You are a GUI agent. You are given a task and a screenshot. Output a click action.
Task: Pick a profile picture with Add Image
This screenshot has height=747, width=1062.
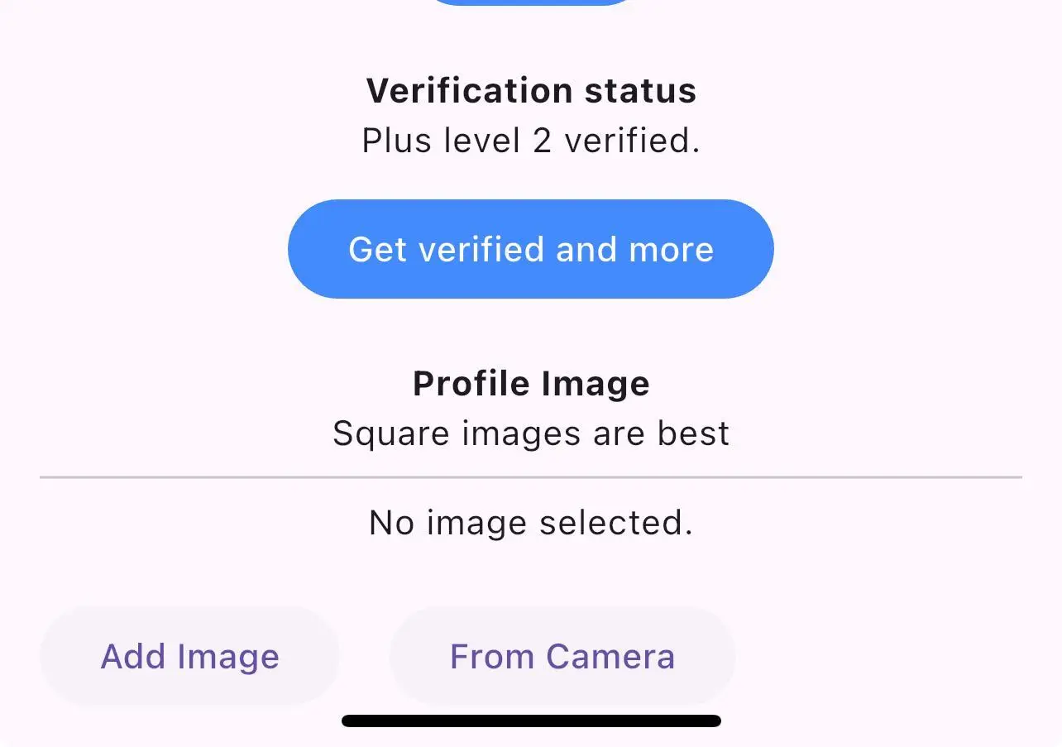click(189, 657)
